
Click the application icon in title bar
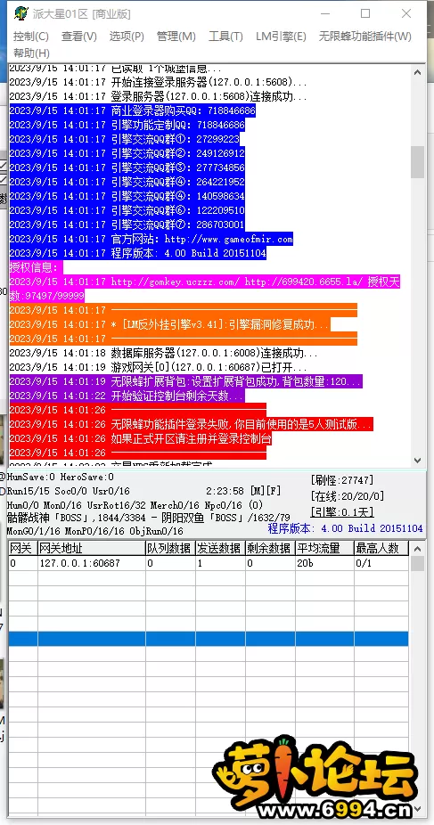pos(20,13)
